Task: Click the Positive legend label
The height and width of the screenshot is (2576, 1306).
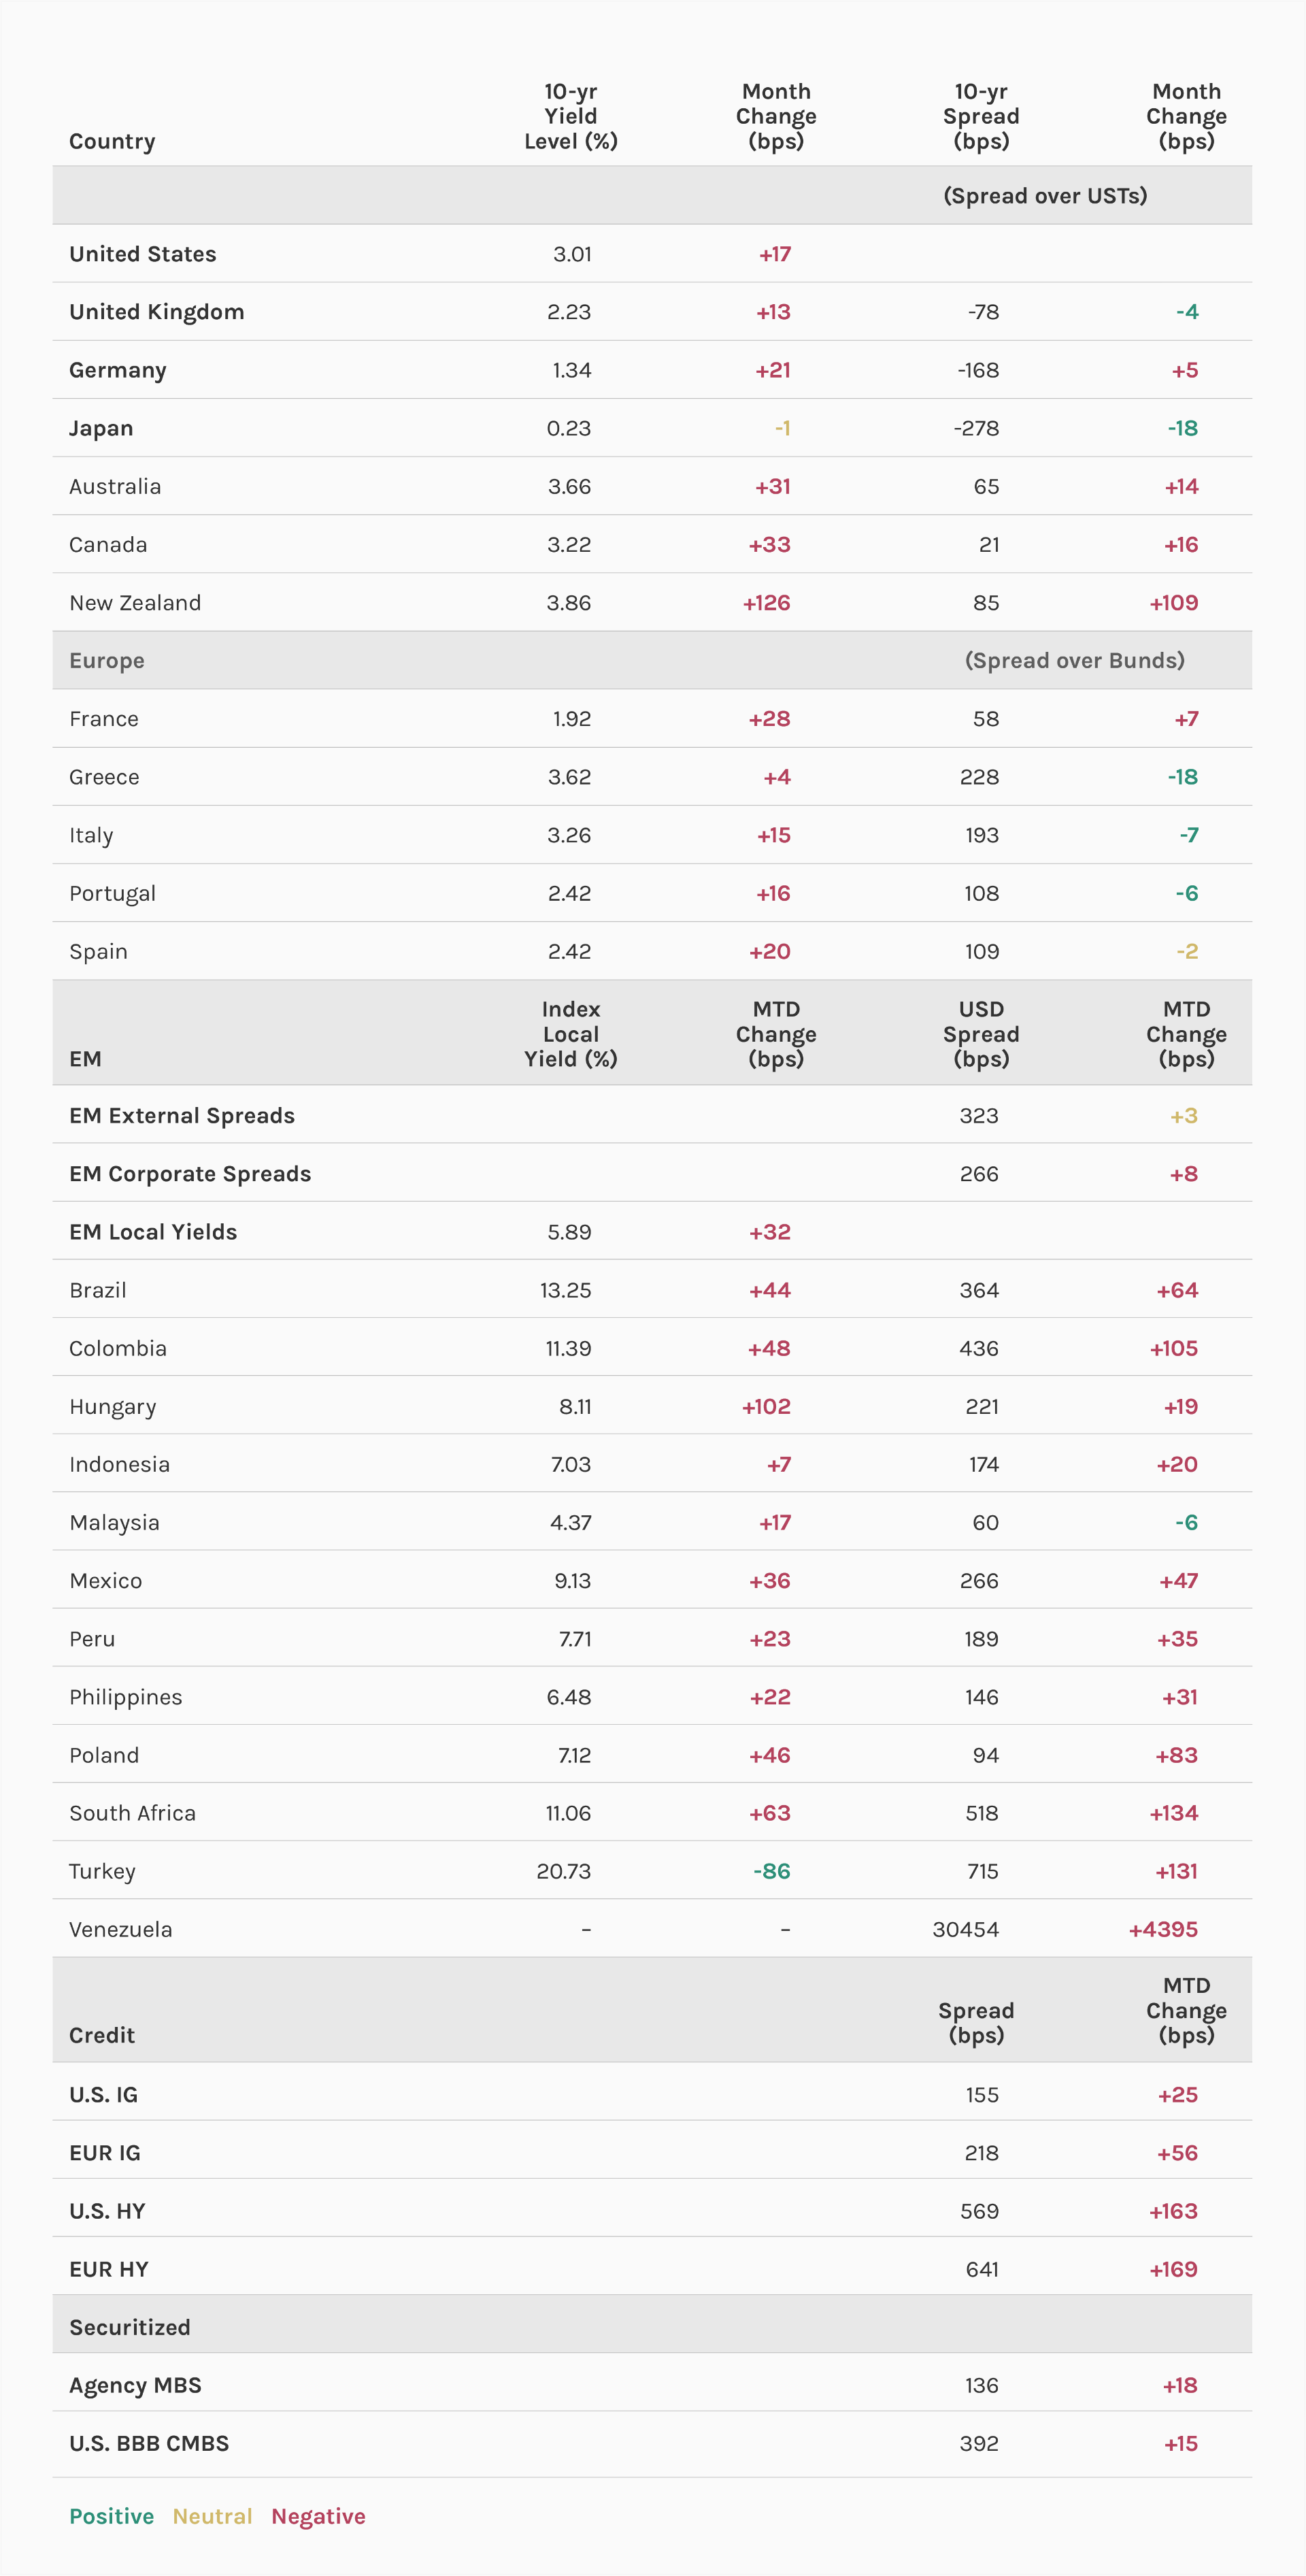Action: 111,2516
